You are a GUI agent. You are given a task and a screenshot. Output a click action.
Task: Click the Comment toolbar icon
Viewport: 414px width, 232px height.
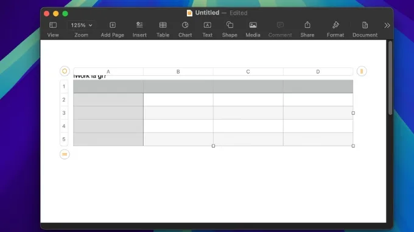coord(280,26)
